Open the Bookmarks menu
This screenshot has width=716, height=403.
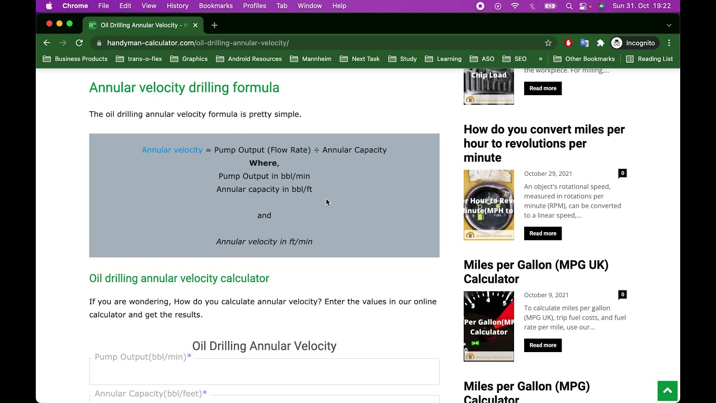coord(216,6)
